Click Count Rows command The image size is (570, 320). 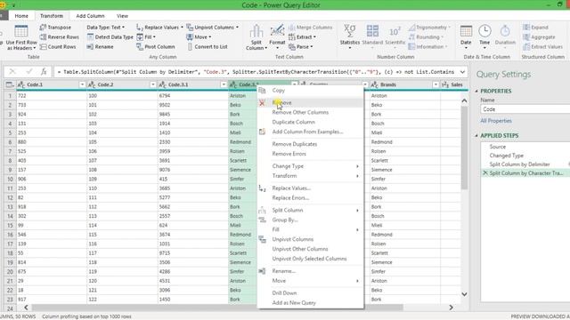point(58,47)
